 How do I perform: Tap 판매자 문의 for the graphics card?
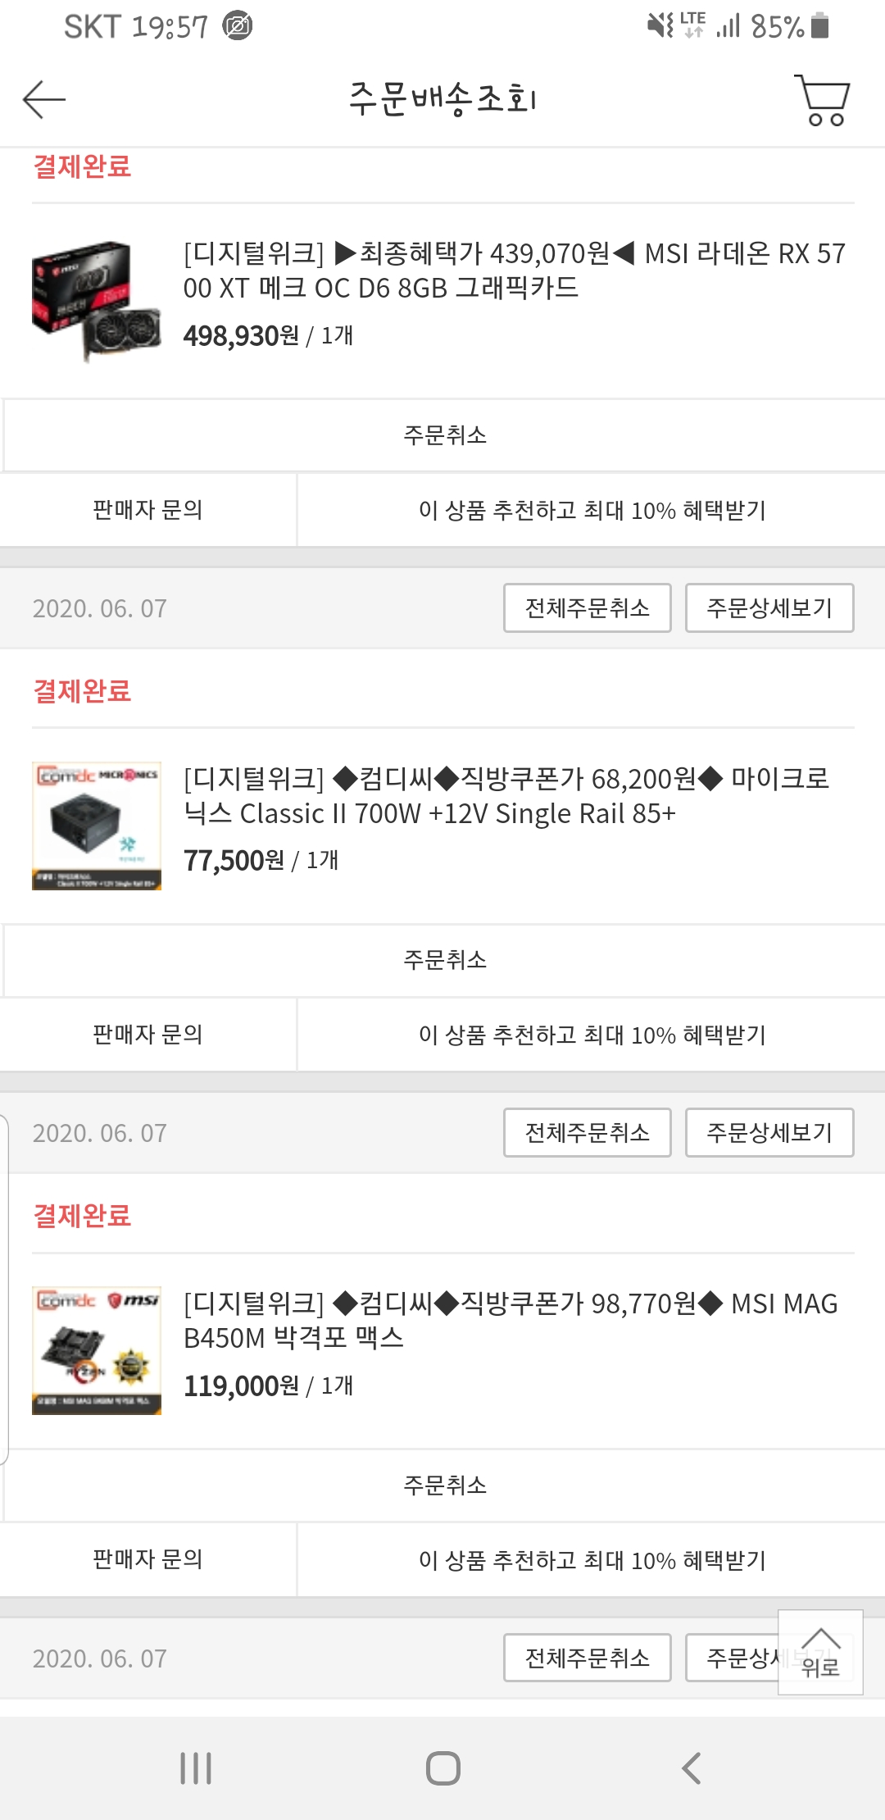tap(148, 510)
